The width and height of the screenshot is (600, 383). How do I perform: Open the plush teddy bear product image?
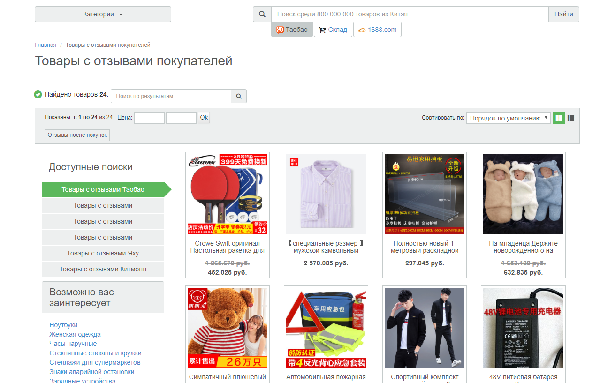tap(228, 328)
